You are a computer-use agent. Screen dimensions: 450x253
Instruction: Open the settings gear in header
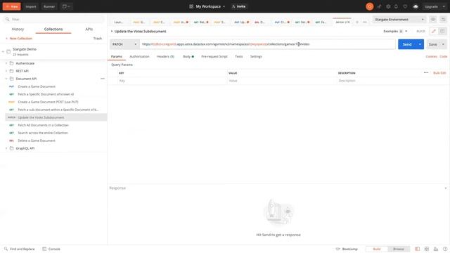(x=388, y=6)
